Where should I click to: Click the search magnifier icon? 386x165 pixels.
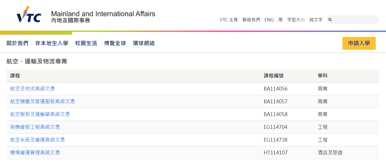[330, 20]
